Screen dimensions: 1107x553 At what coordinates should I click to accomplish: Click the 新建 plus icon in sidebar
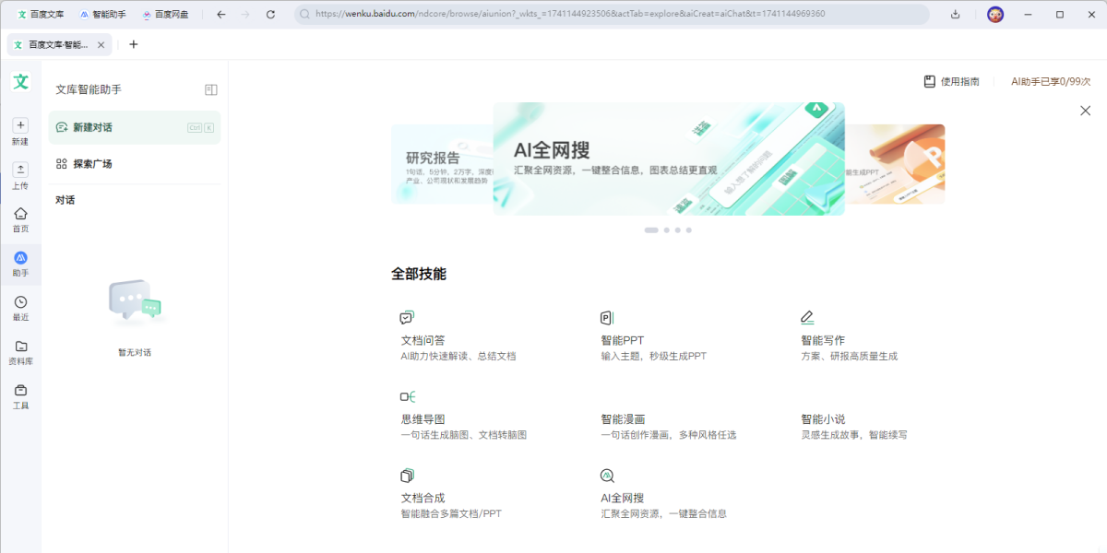point(20,125)
